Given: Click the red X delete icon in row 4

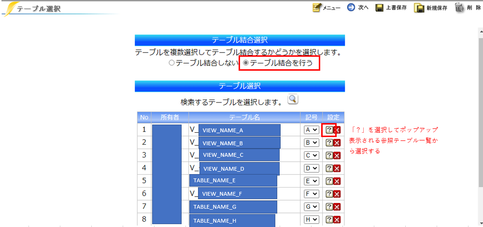Looking at the screenshot, I should coord(337,169).
